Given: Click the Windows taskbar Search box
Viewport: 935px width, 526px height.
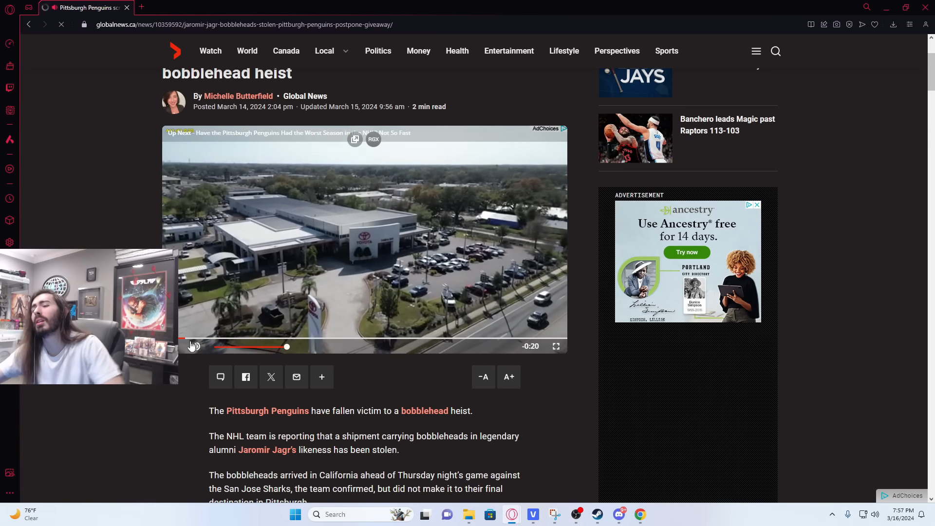Looking at the screenshot, I should 361,514.
